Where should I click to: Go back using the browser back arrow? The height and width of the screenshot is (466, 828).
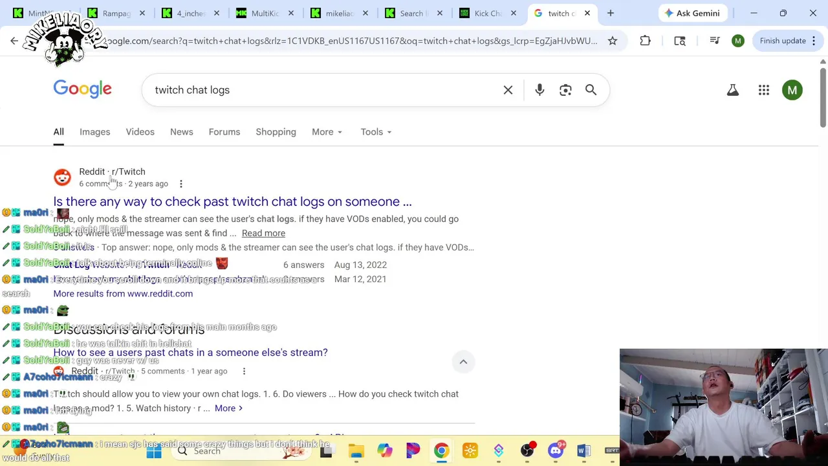coord(14,41)
